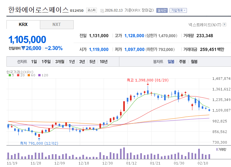Image resolution: width=231 pixels, height=167 pixels.
Task: Select the 1년 line chart period
Action: click(72, 62)
